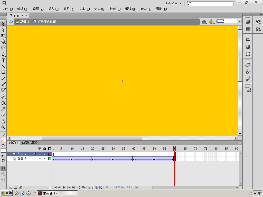
Task: Select the Rectangle tool
Action: tap(3, 72)
